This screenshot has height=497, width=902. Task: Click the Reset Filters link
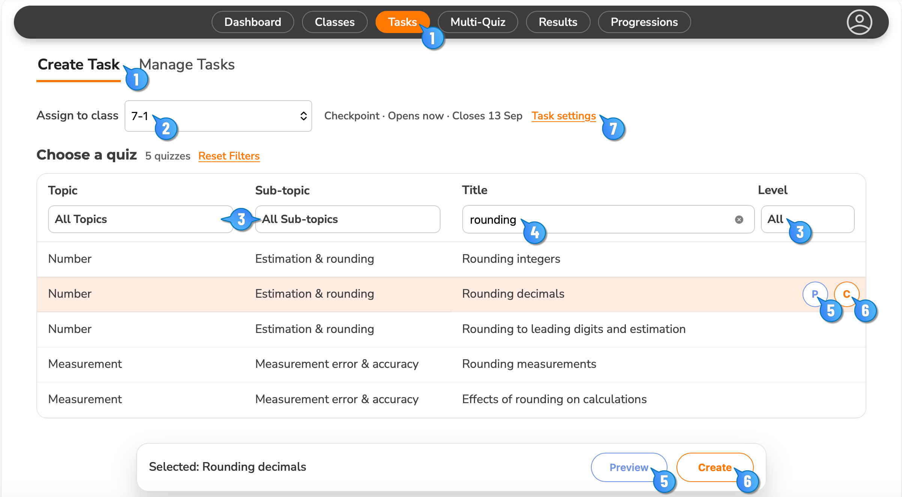(229, 156)
